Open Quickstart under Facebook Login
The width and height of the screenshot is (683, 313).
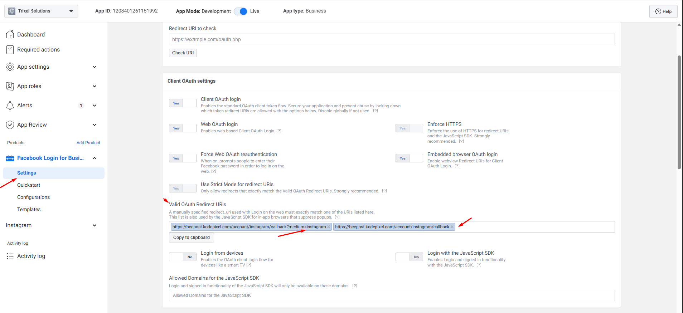29,185
